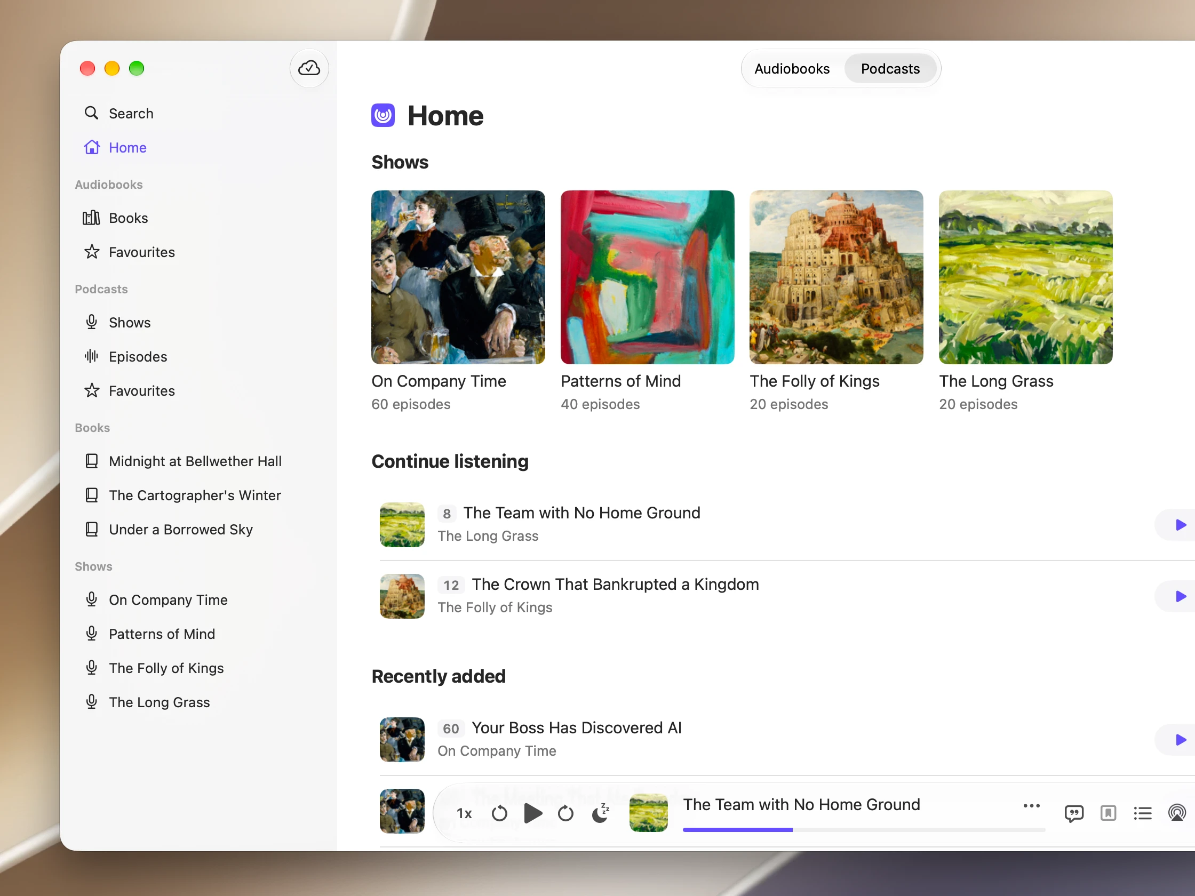Open the playback queue list icon
The width and height of the screenshot is (1195, 896).
pyautogui.click(x=1142, y=813)
